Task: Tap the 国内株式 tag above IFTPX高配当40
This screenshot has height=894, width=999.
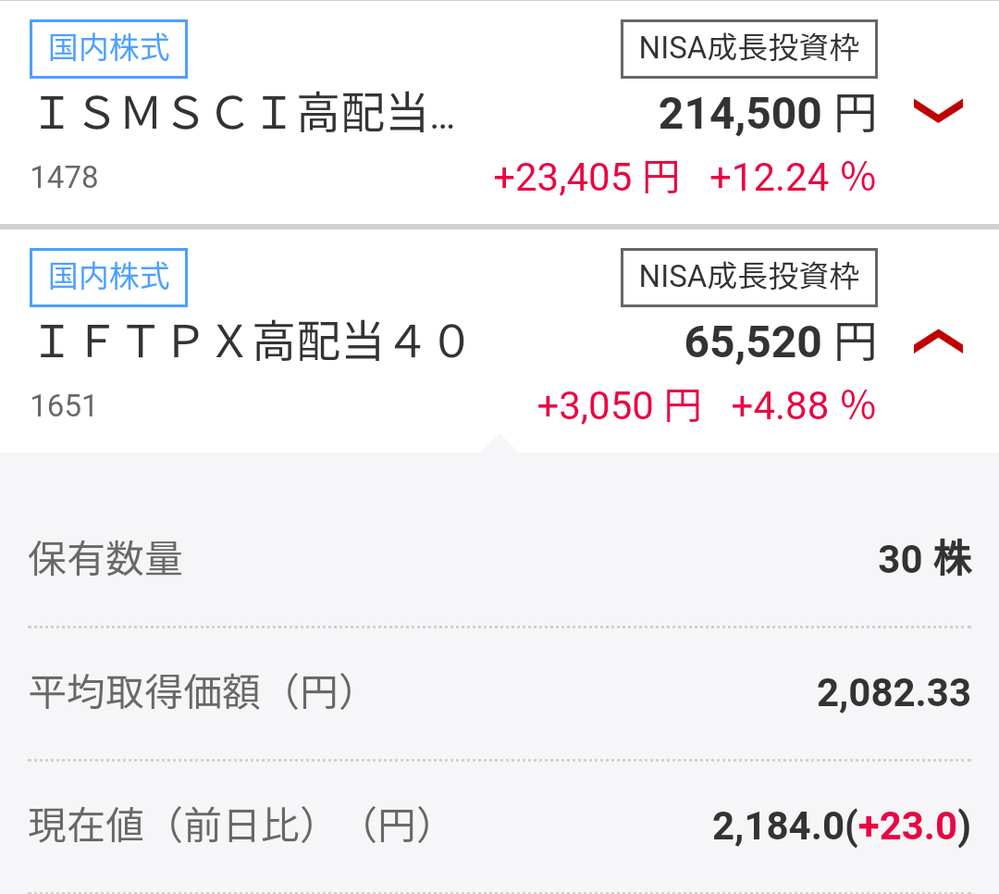Action: pos(109,277)
